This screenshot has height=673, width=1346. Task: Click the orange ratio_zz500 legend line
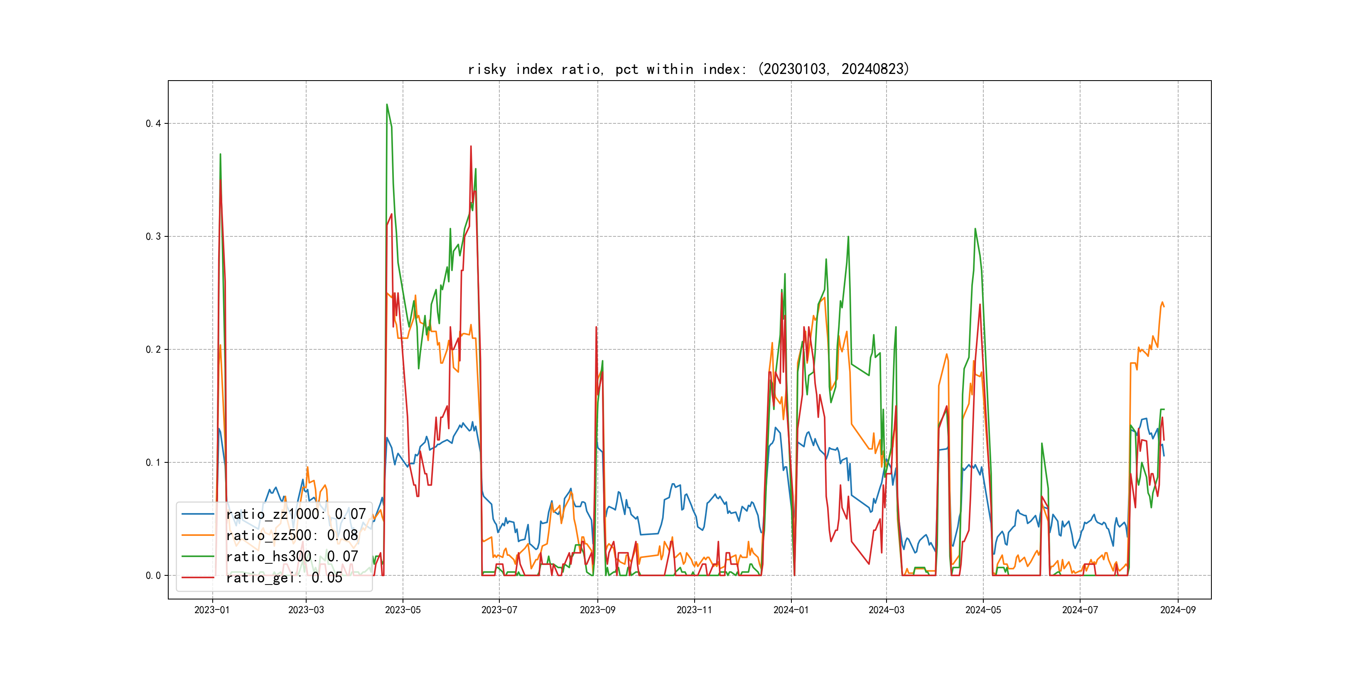197,535
